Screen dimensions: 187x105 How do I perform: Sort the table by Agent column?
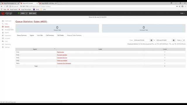(x=36, y=49)
